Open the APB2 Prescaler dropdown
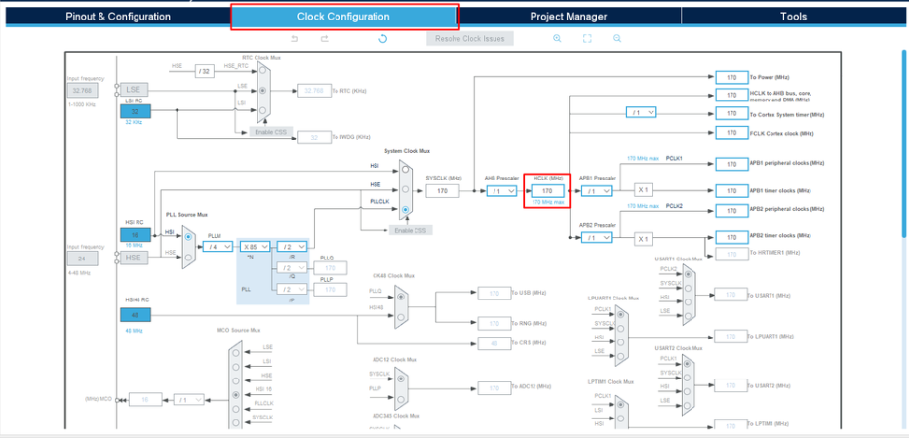This screenshot has width=909, height=439. (597, 237)
